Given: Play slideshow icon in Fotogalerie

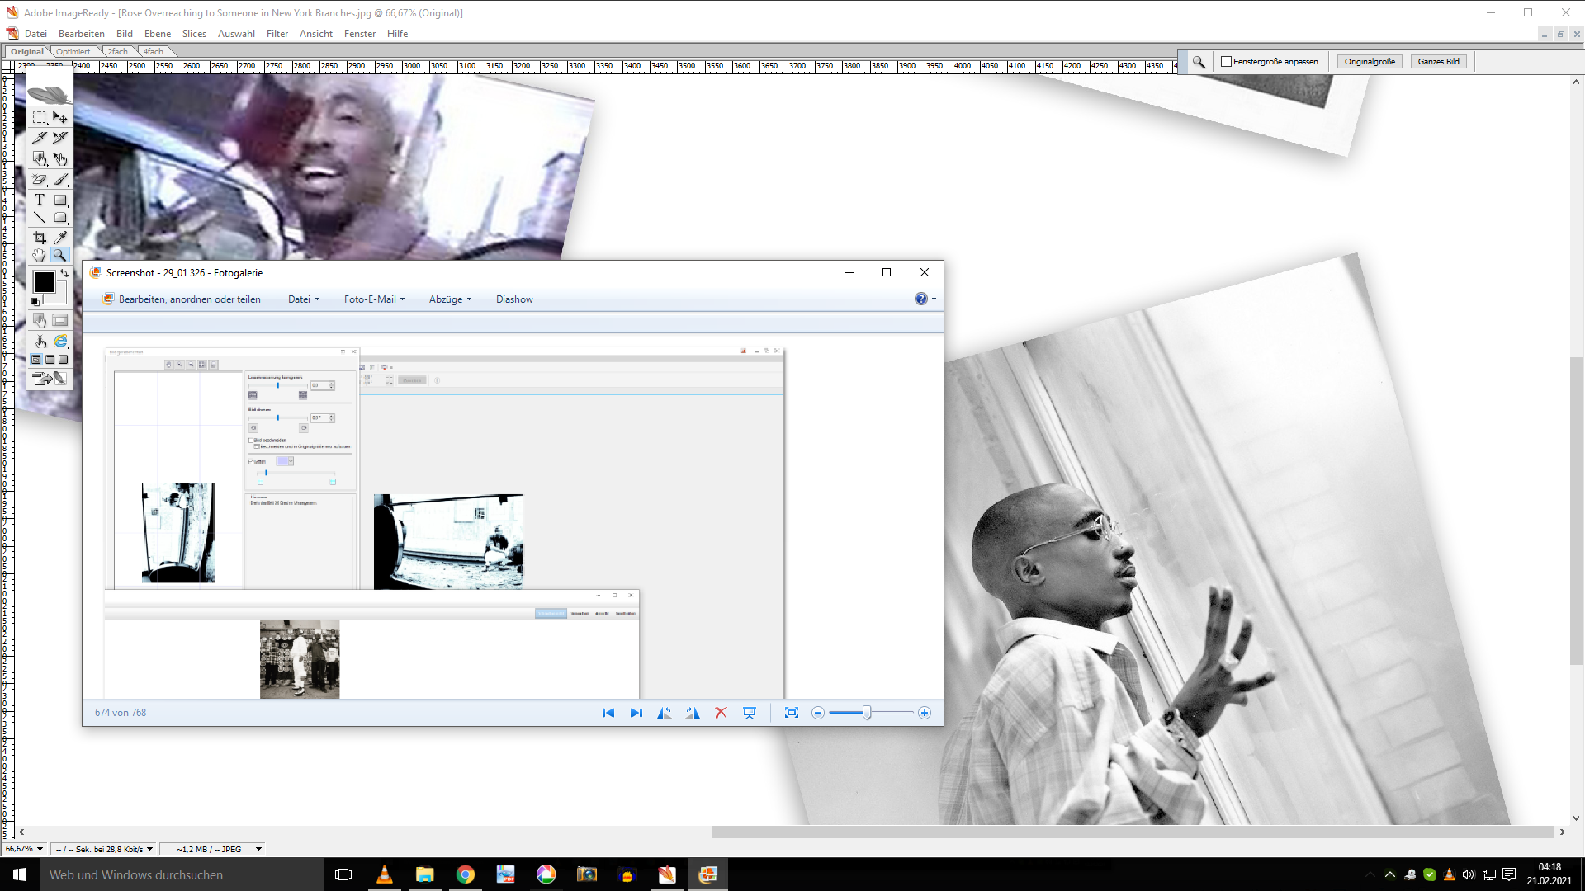Looking at the screenshot, I should coord(750,713).
